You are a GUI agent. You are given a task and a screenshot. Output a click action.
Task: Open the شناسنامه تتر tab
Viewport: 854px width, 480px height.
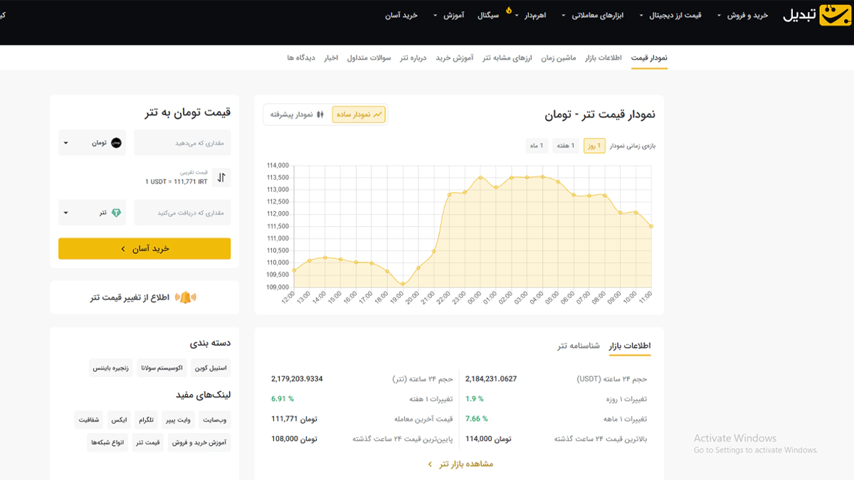tap(579, 346)
